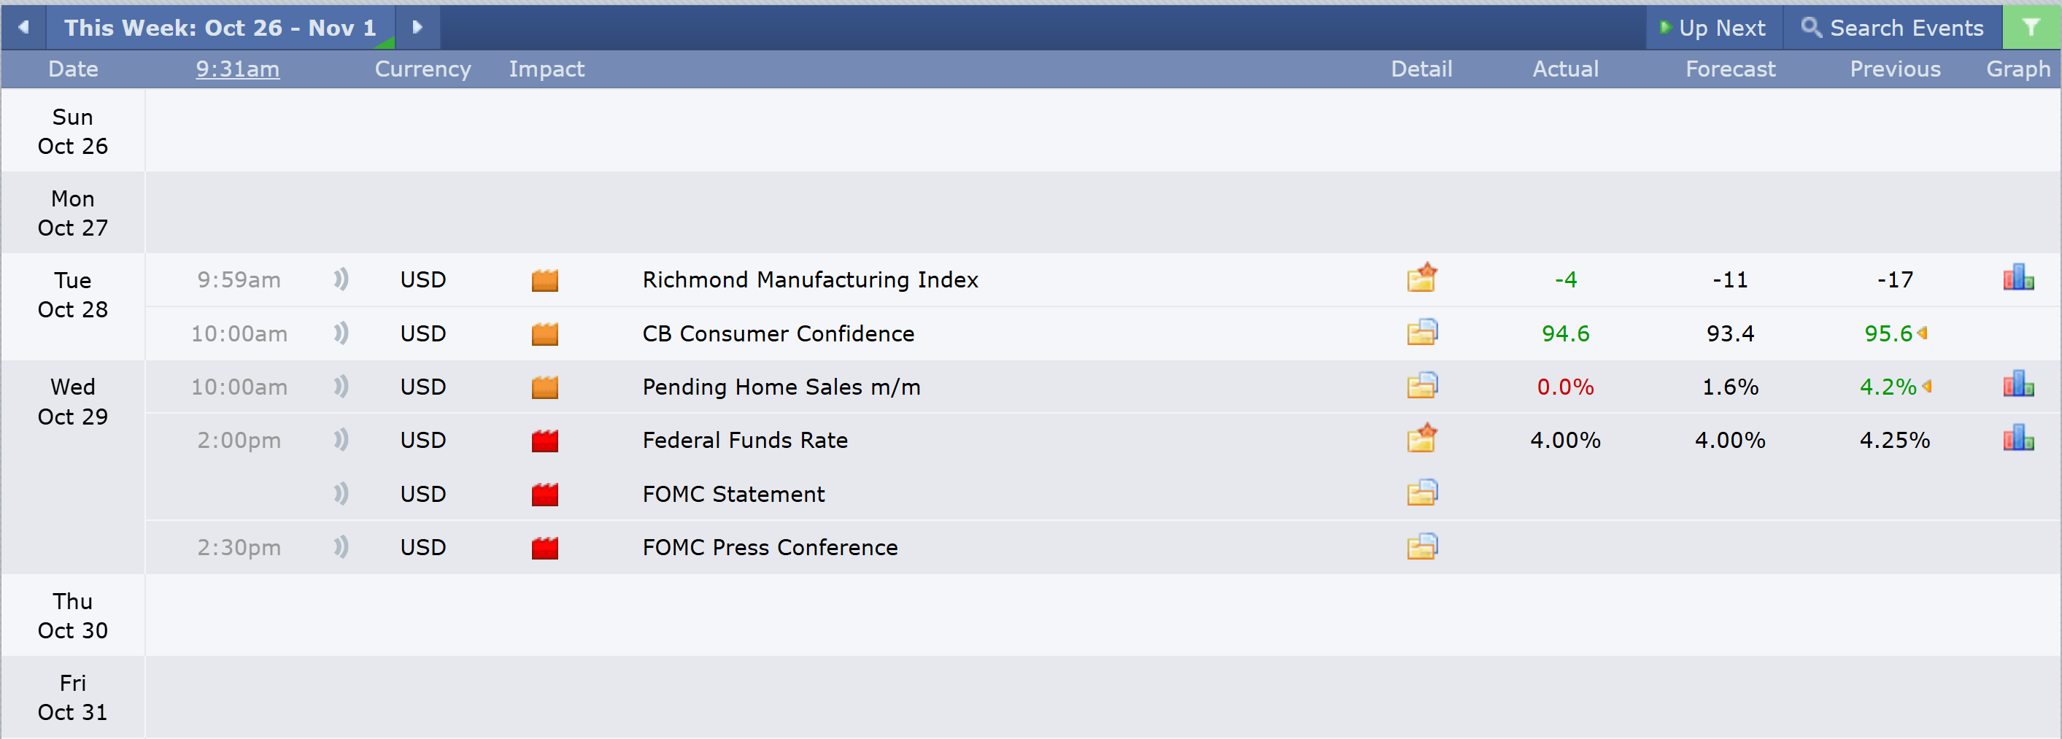
Task: Click red impact icon for FOMC Statement
Action: [544, 494]
